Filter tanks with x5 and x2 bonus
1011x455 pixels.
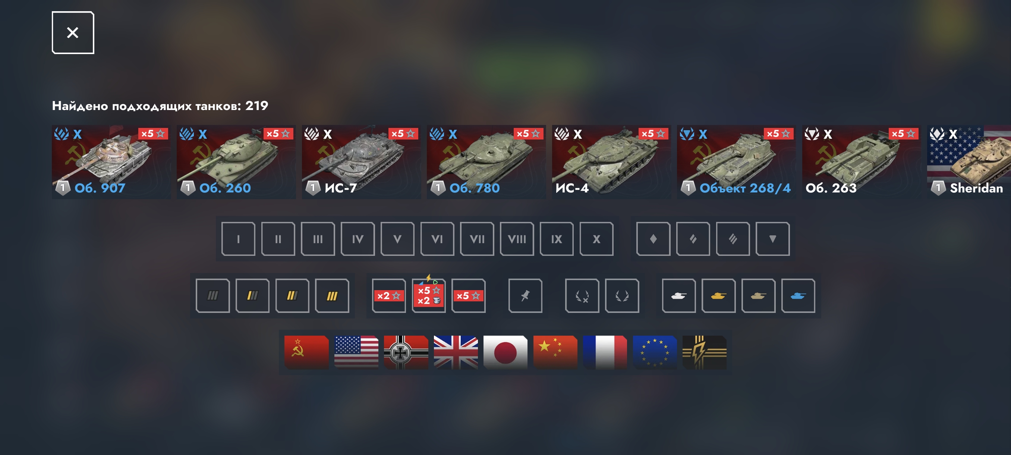point(429,296)
